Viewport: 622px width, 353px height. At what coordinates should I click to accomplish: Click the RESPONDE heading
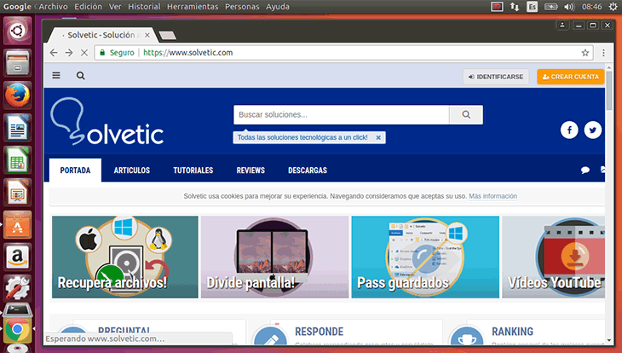click(x=319, y=332)
